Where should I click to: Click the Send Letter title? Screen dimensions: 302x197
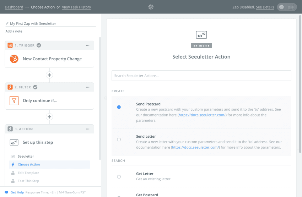pos(146,136)
